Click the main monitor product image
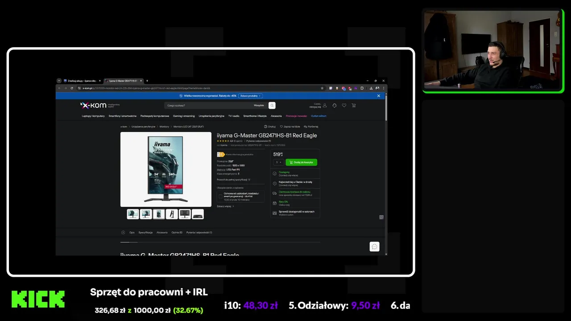 tap(166, 169)
